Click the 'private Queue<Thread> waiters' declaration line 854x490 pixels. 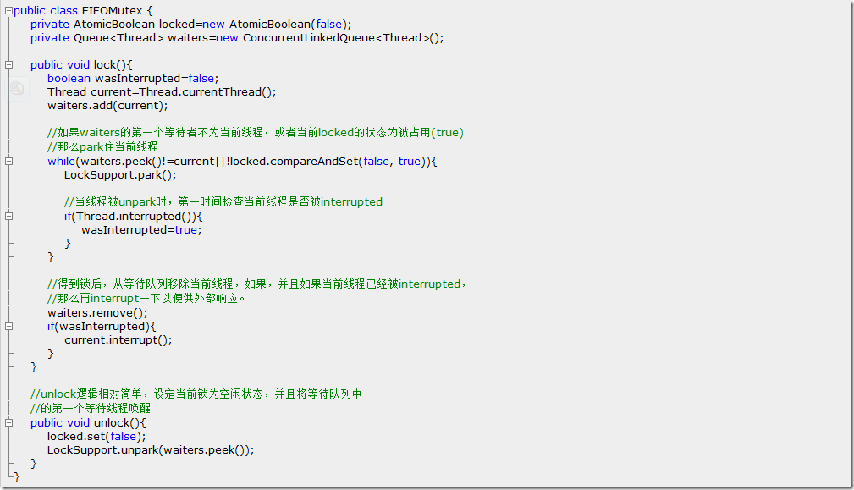pos(237,37)
